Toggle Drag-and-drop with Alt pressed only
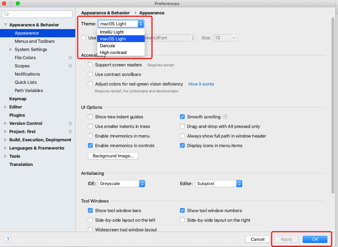Screen dimensions: 338x247 tap(182, 126)
